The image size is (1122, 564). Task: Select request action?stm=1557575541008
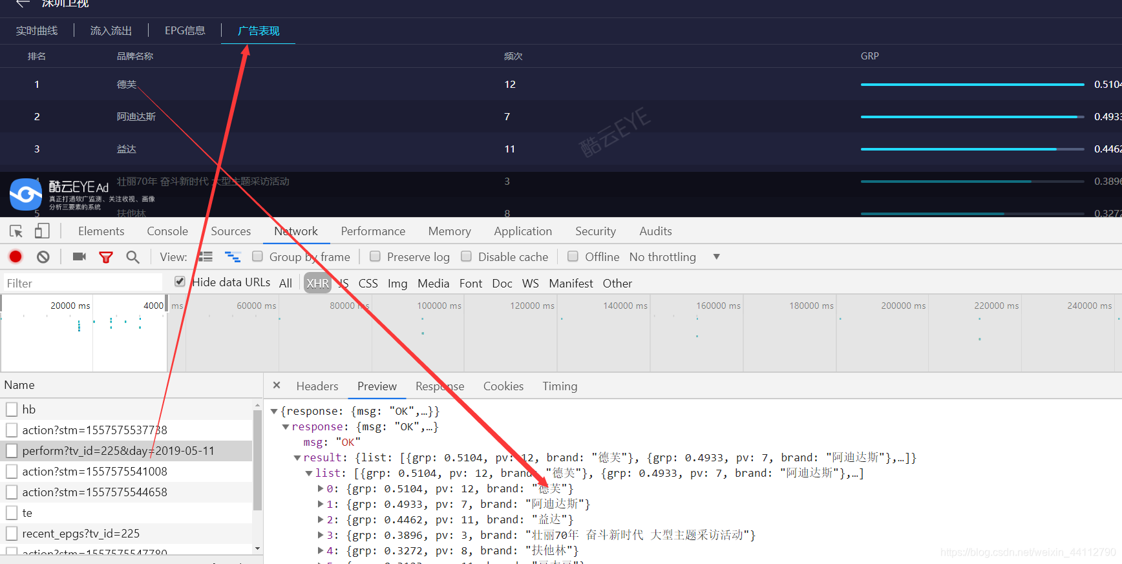tap(126, 472)
